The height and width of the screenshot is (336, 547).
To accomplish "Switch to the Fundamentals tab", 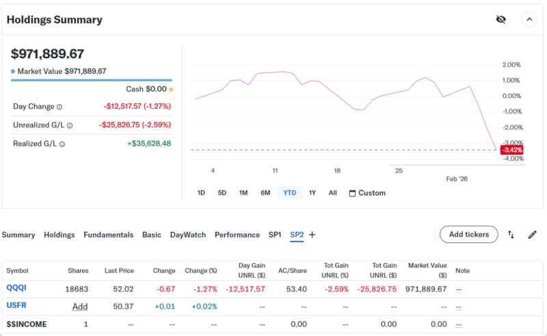I will (108, 235).
